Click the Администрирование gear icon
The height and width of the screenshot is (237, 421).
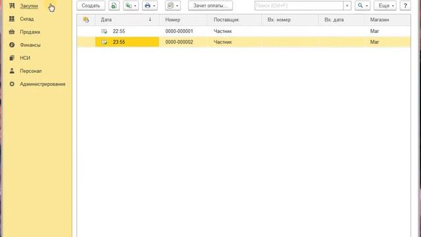(x=12, y=84)
